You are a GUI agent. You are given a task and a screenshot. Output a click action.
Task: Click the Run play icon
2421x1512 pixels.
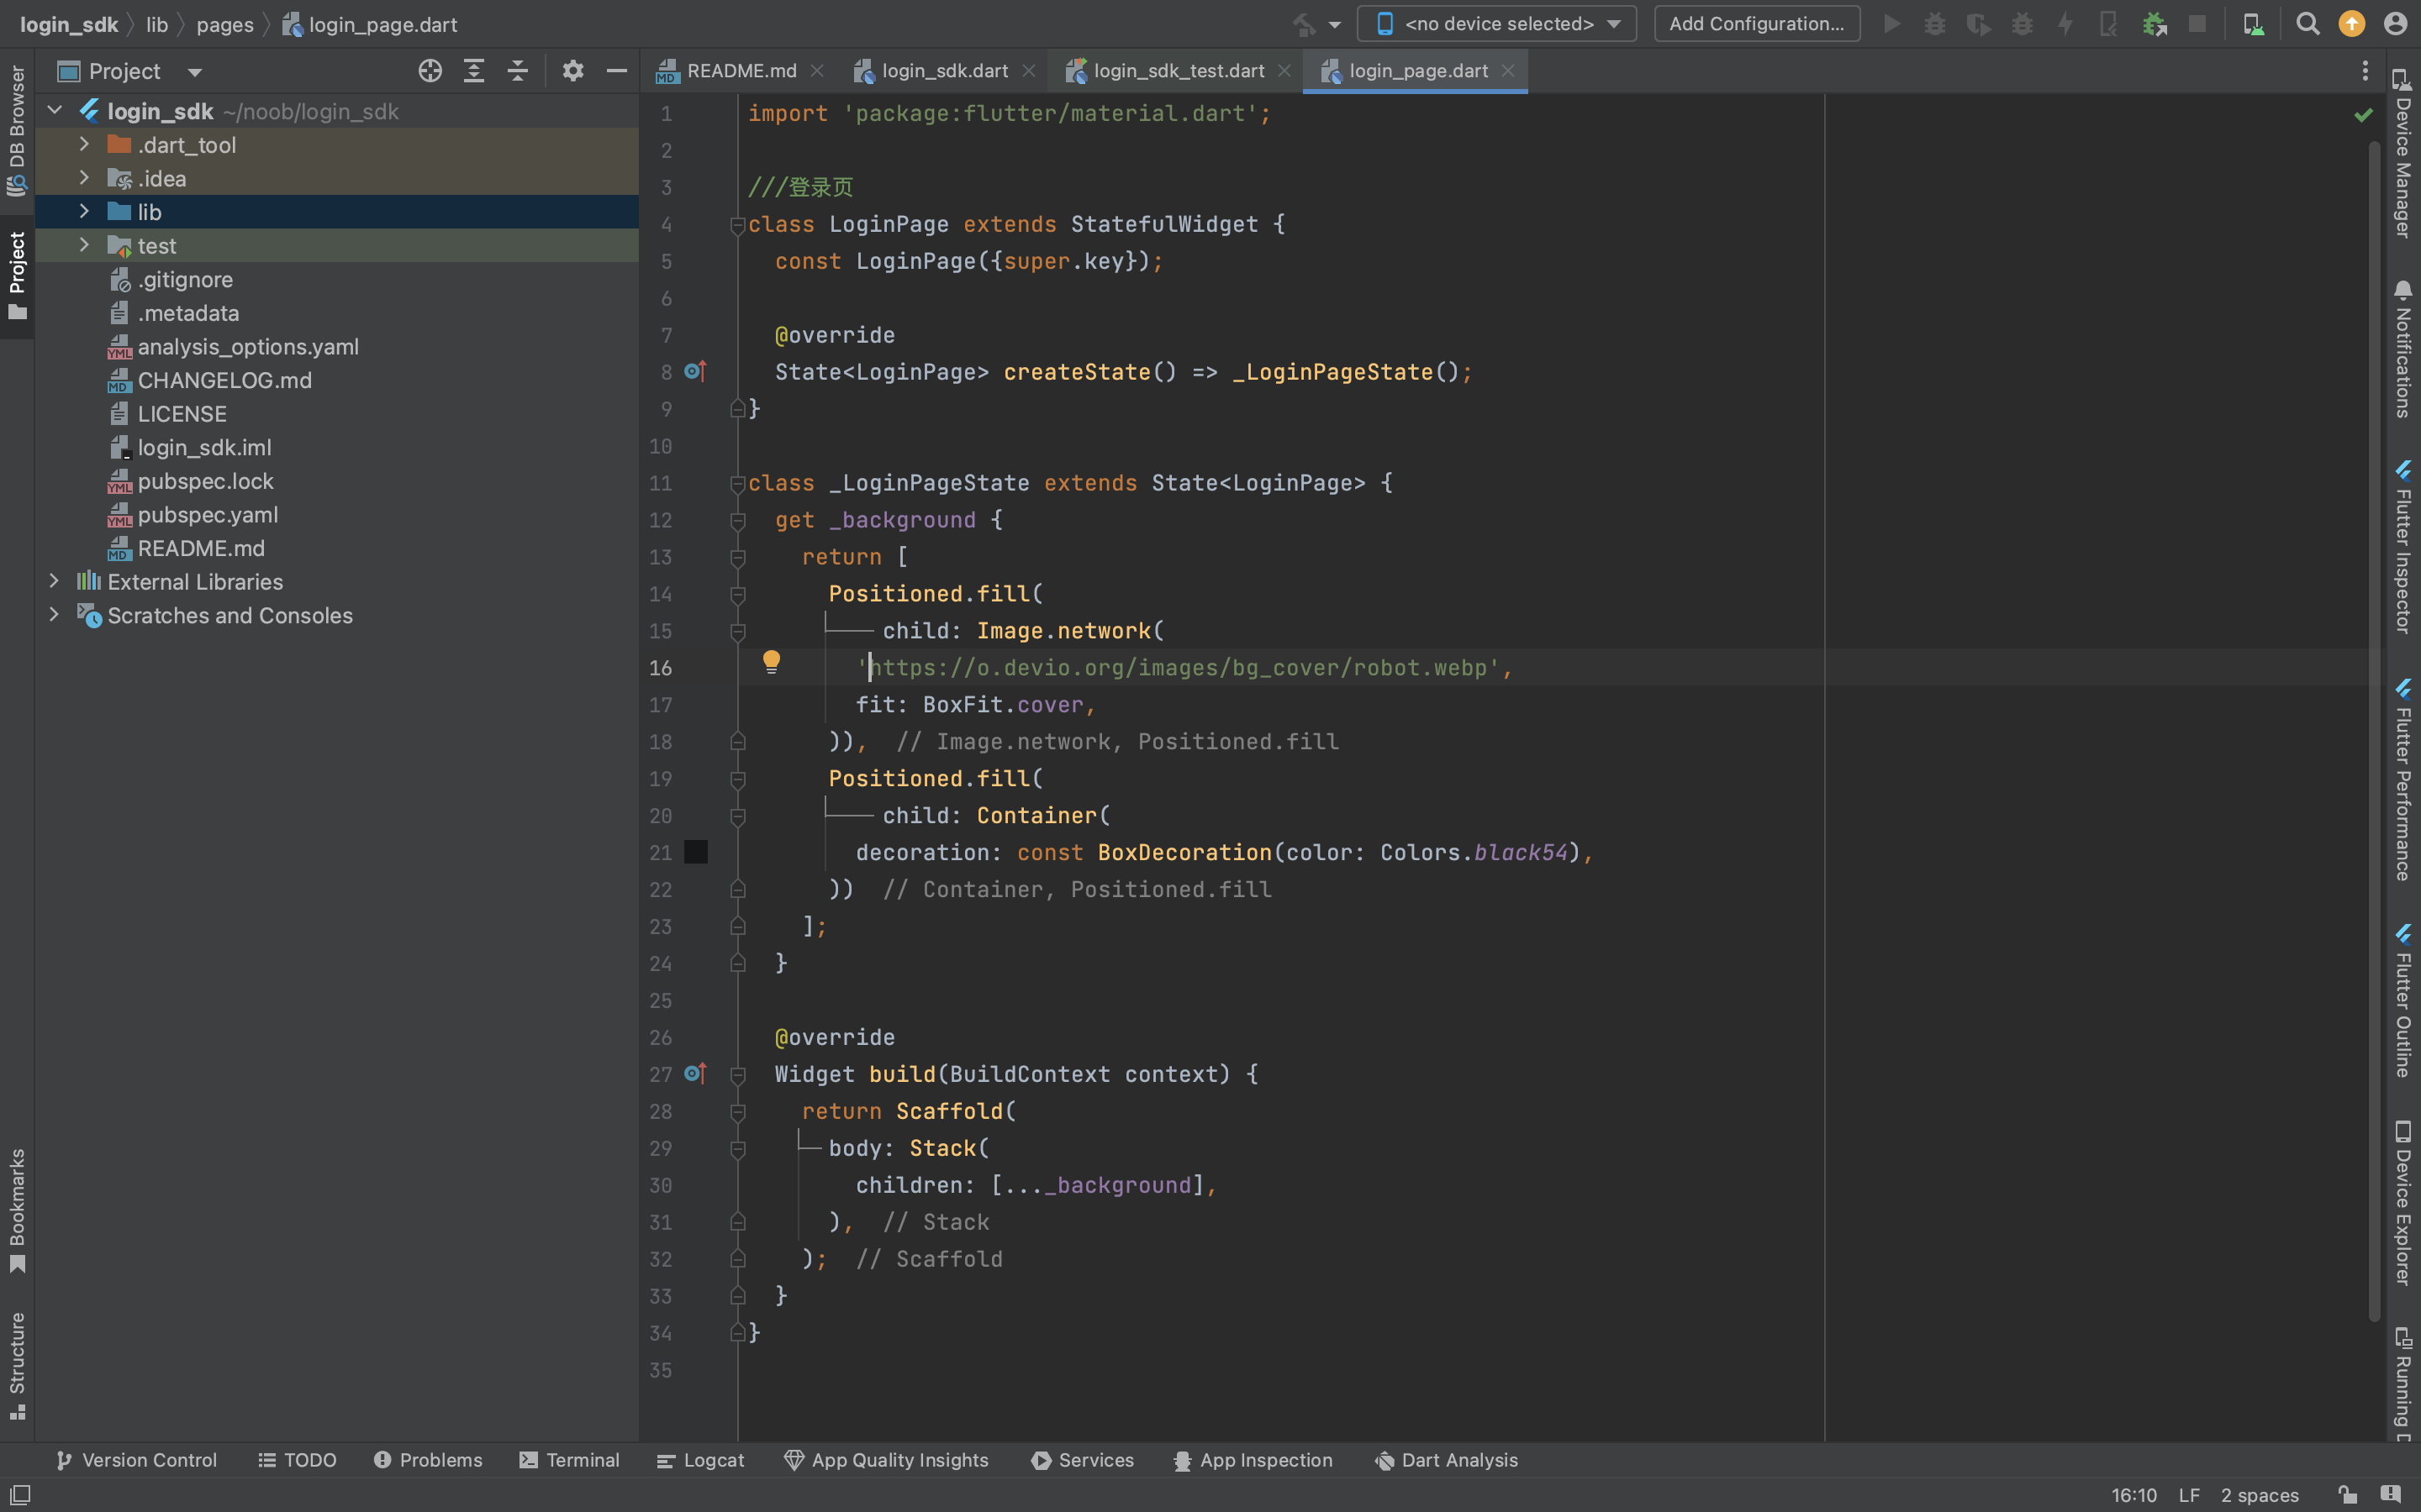(x=1891, y=24)
